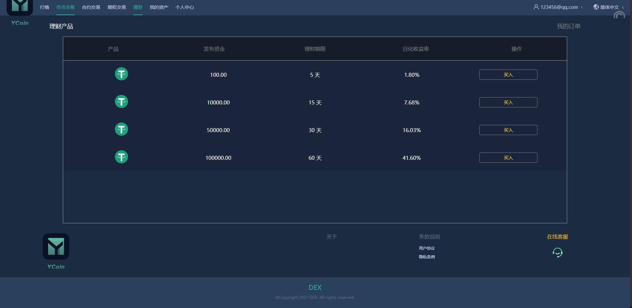Image resolution: width=632 pixels, height=308 pixels.
Task: Click the Tether icon in the 15-day row
Action: point(121,102)
